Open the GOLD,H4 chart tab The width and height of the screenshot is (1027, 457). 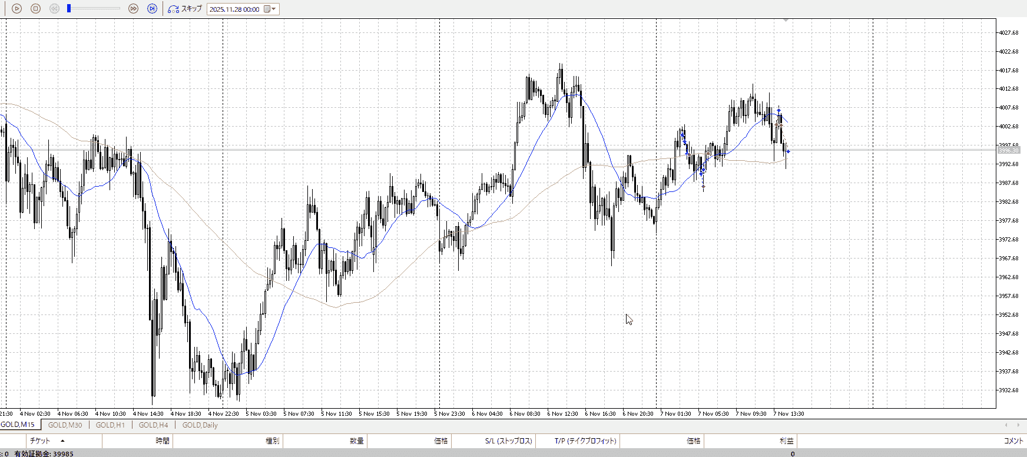153,425
